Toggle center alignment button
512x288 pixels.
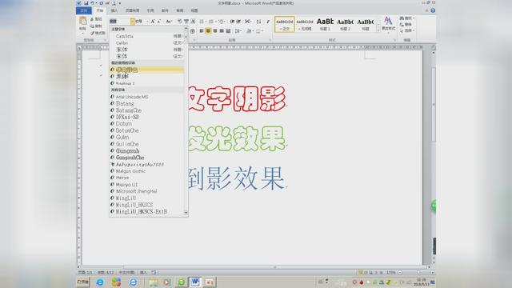click(x=208, y=30)
